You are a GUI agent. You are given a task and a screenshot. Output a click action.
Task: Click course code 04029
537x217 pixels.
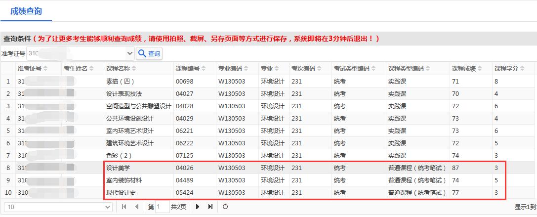coord(185,119)
